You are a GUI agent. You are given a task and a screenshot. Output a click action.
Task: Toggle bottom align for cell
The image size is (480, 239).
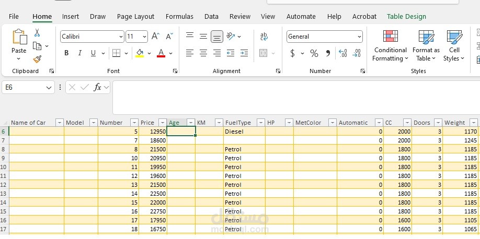(217, 37)
